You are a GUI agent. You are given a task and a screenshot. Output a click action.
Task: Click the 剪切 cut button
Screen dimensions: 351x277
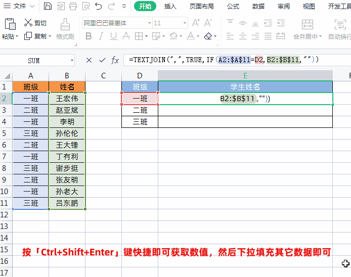(x=35, y=23)
